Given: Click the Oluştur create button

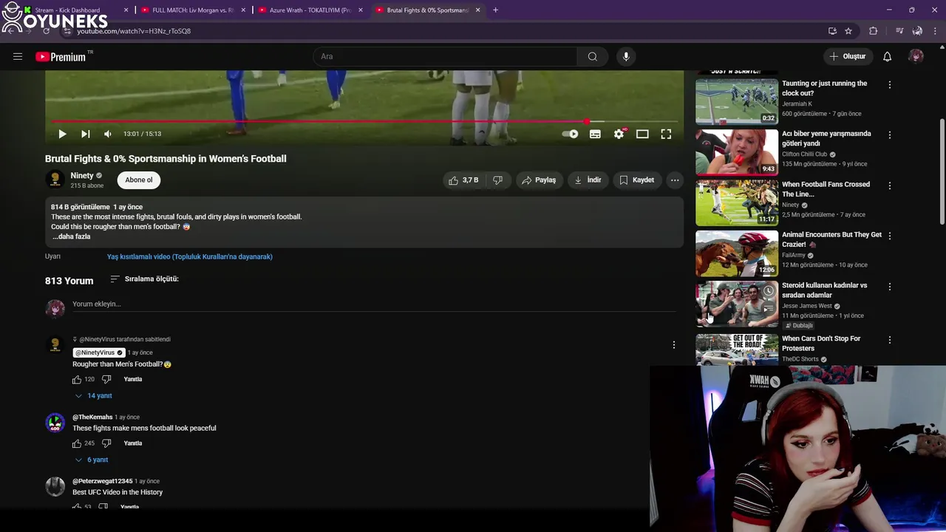Looking at the screenshot, I should [847, 56].
